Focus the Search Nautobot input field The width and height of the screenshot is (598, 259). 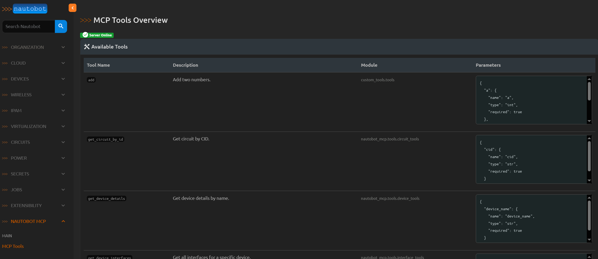tap(29, 26)
